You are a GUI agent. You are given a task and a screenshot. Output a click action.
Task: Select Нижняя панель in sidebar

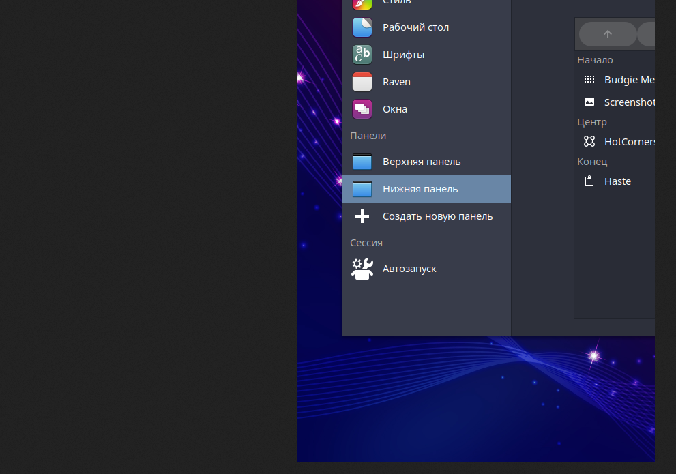(x=426, y=189)
